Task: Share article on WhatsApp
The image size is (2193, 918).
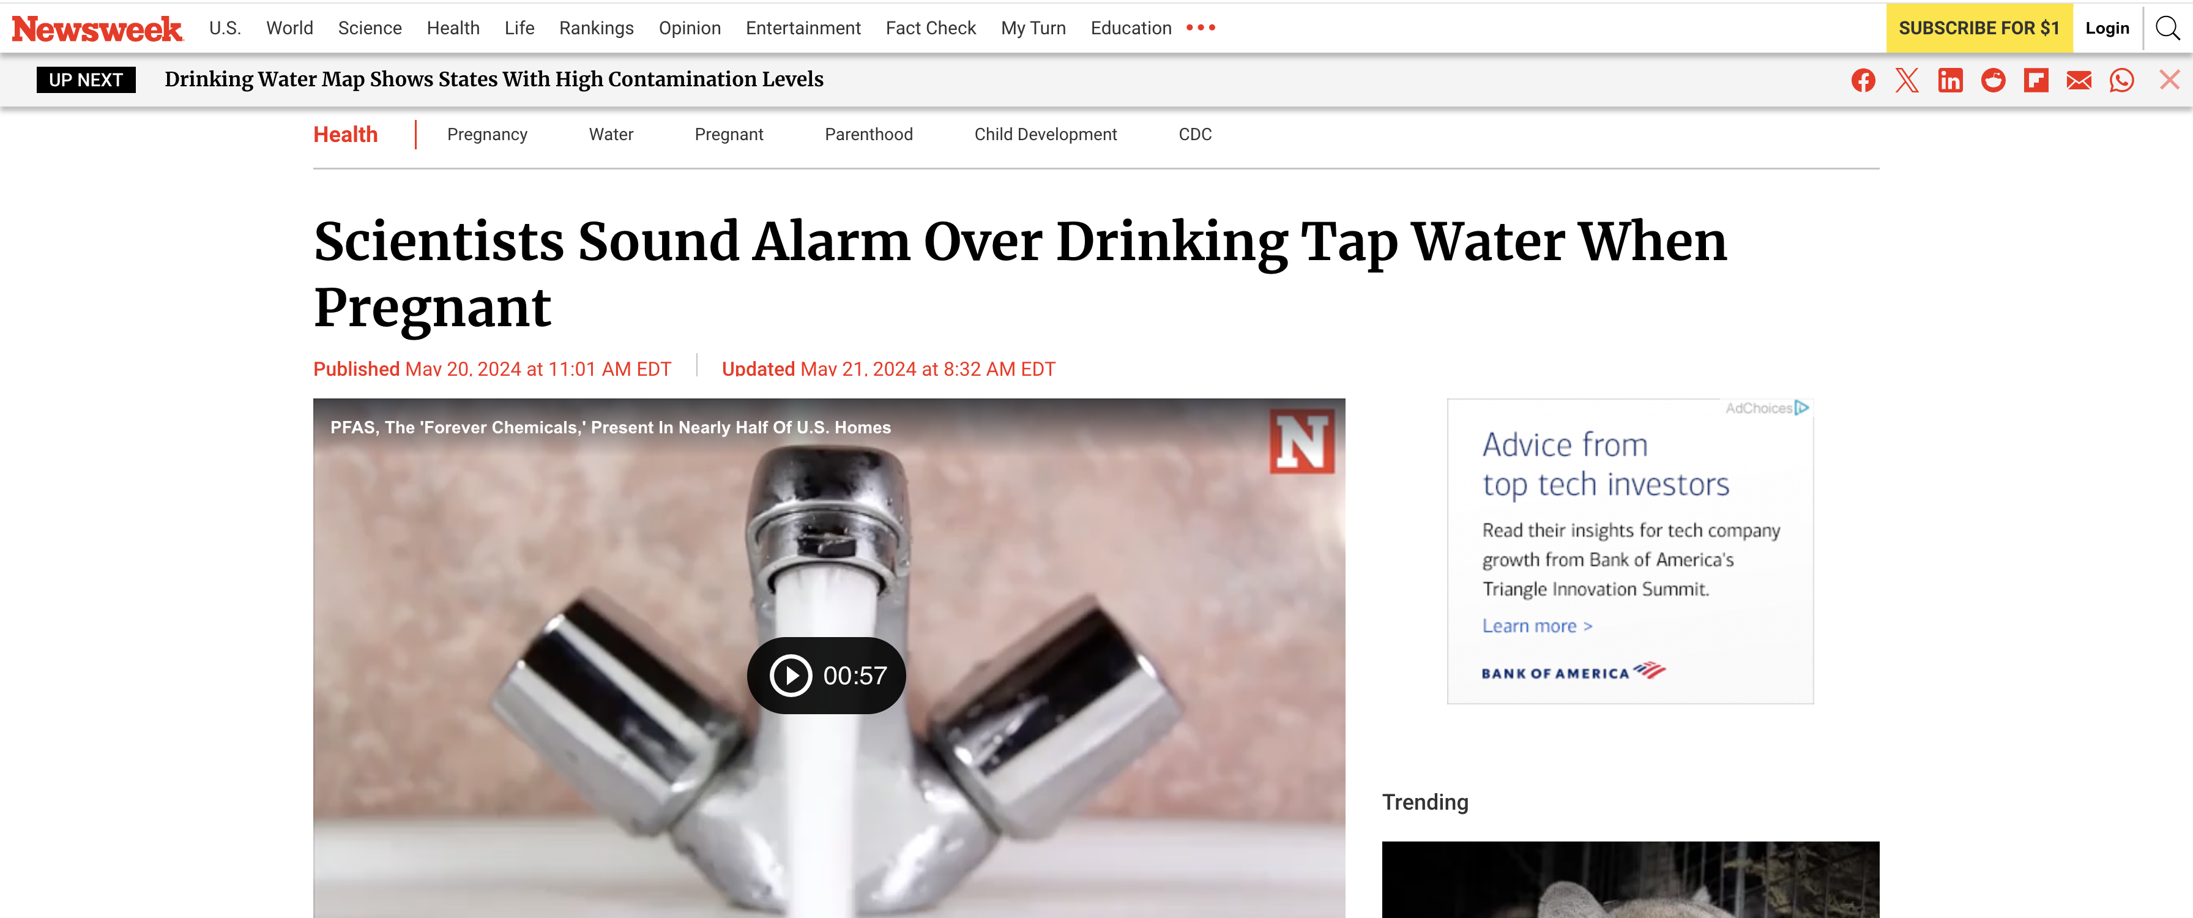Action: coord(2121,80)
